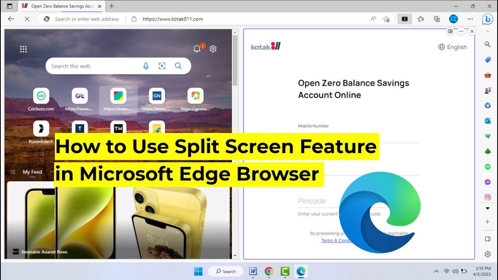Screen dimensions: 498x280
Task: Open split pane in new tab icon
Action: click(450, 31)
